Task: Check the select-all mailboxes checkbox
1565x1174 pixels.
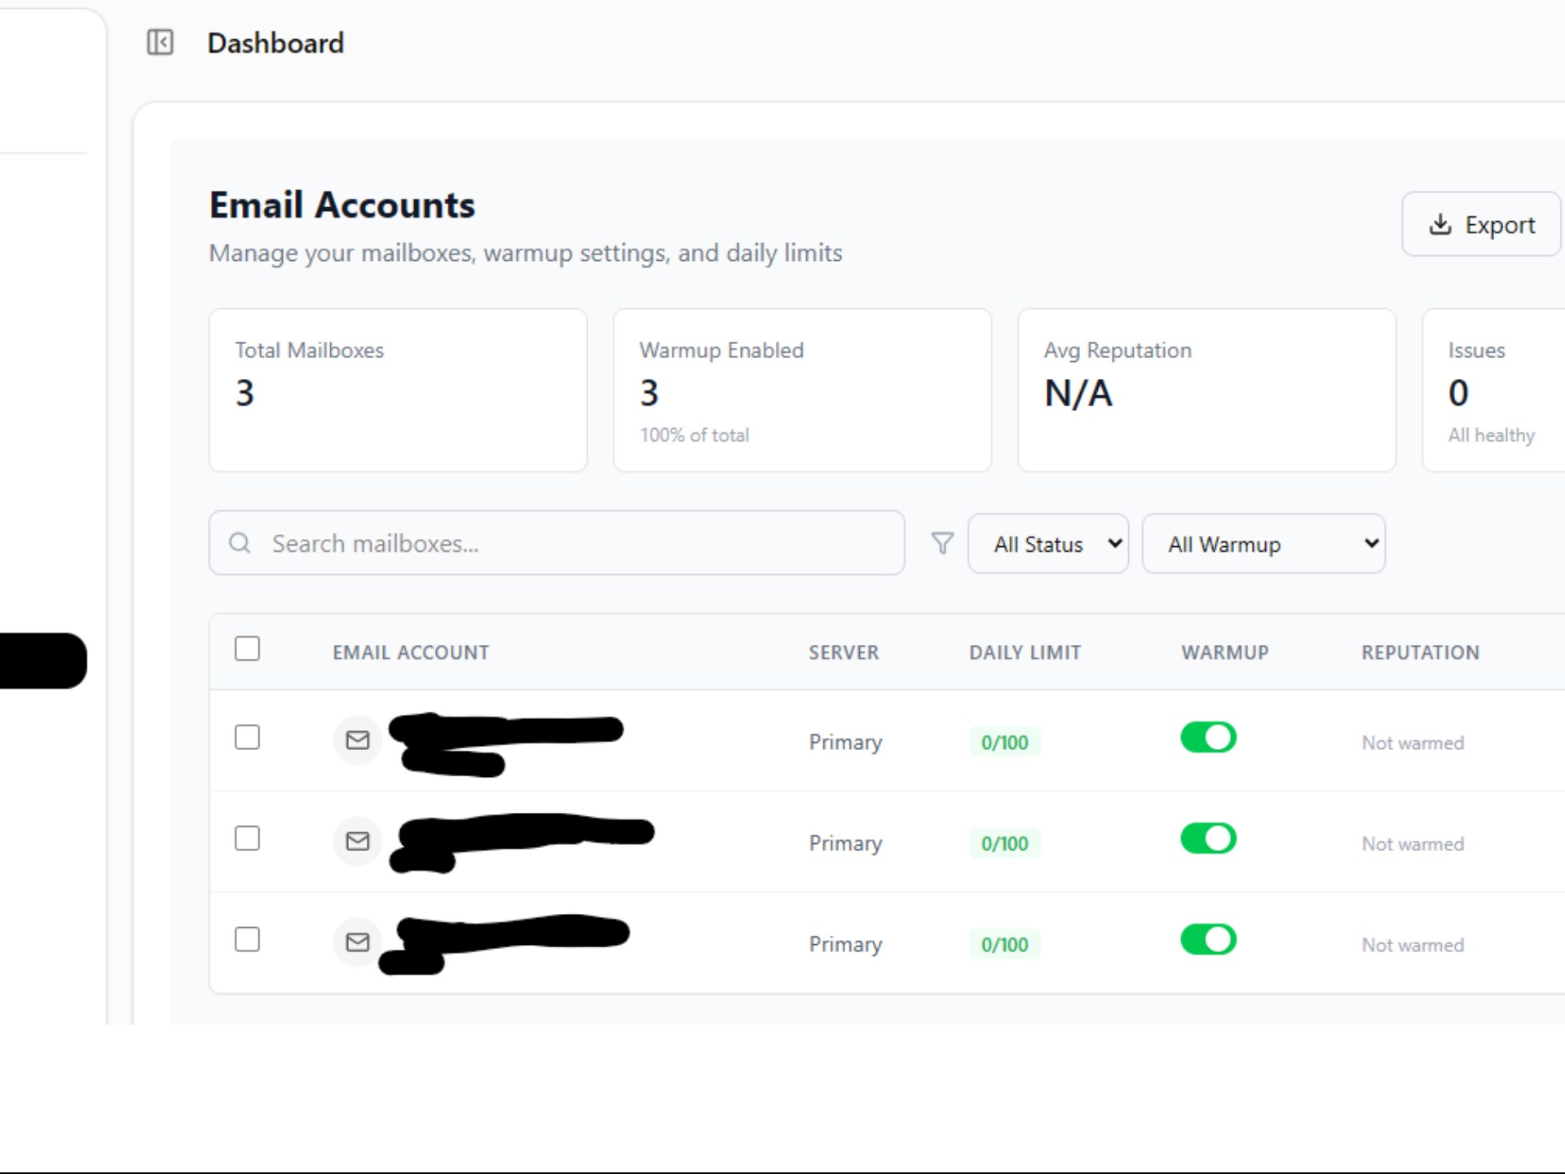Action: point(247,648)
